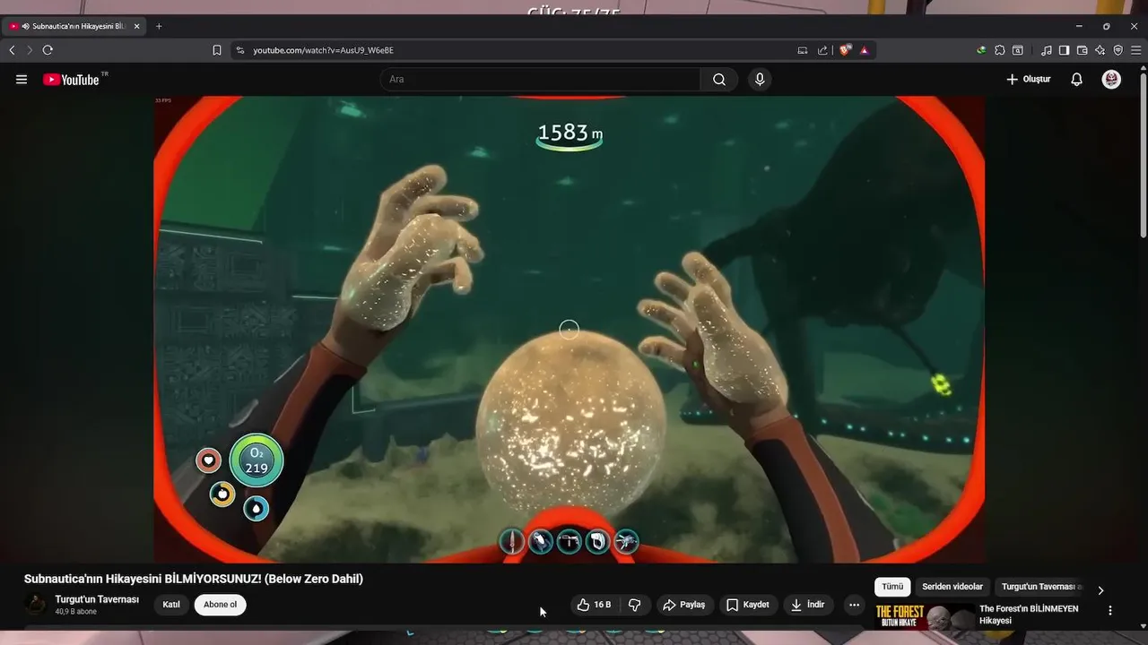Start voice search with the microphone
1148x645 pixels.
pos(760,80)
